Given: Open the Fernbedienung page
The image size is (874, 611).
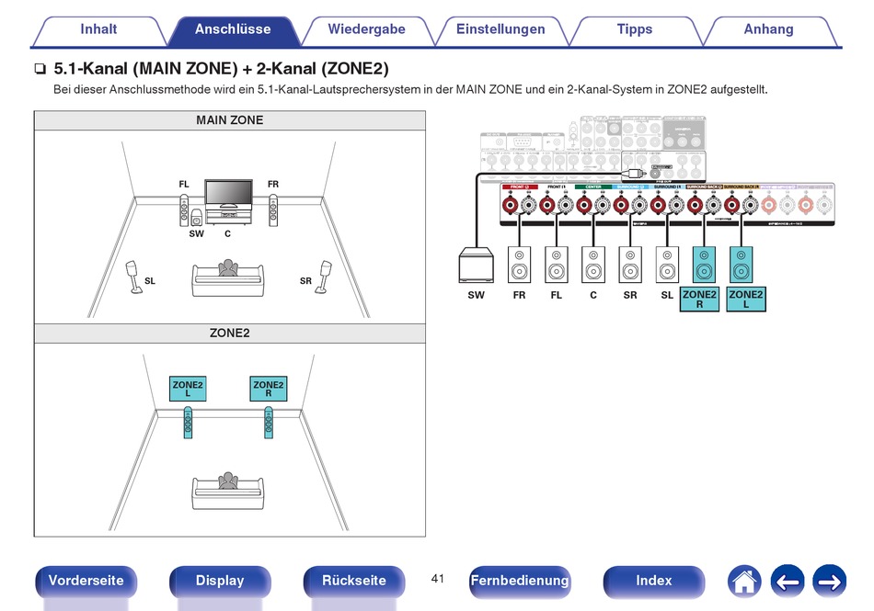Looking at the screenshot, I should pyautogui.click(x=519, y=581).
